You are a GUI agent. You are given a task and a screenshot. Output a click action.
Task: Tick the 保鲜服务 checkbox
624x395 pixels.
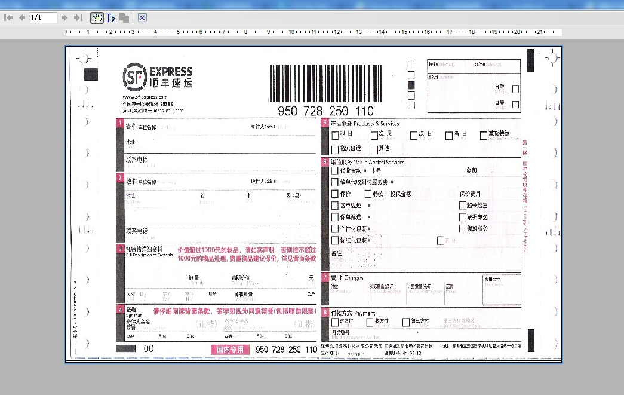click(x=462, y=228)
